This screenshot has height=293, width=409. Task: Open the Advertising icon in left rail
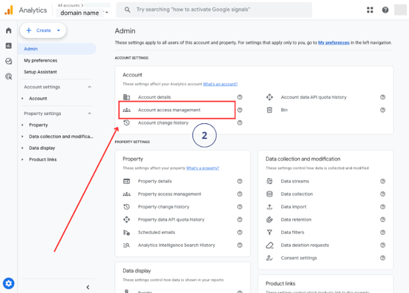click(x=9, y=76)
